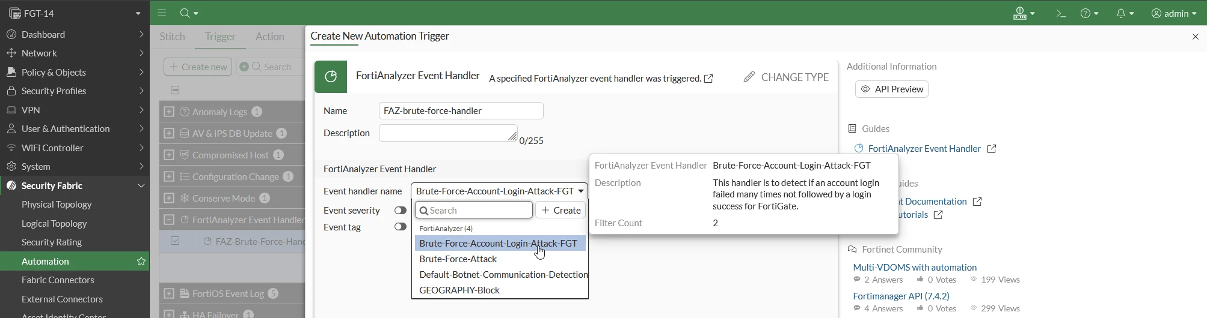Image resolution: width=1207 pixels, height=318 pixels.
Task: Open the FortiAnalyzer Event Handler guide link
Action: [x=924, y=148]
